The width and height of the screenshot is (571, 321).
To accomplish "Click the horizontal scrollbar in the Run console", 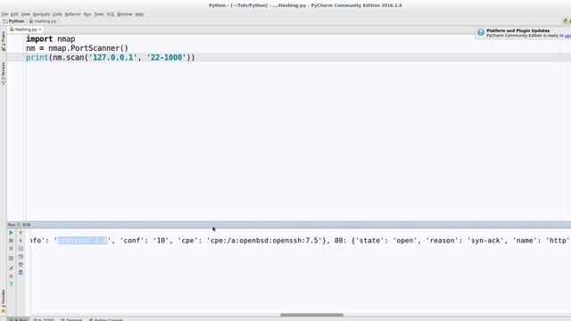I will pos(311,315).
